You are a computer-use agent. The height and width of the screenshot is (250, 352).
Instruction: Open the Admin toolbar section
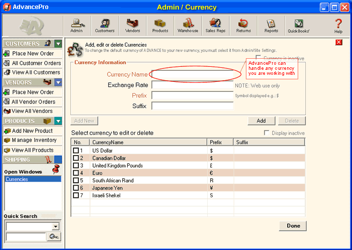tap(77, 26)
